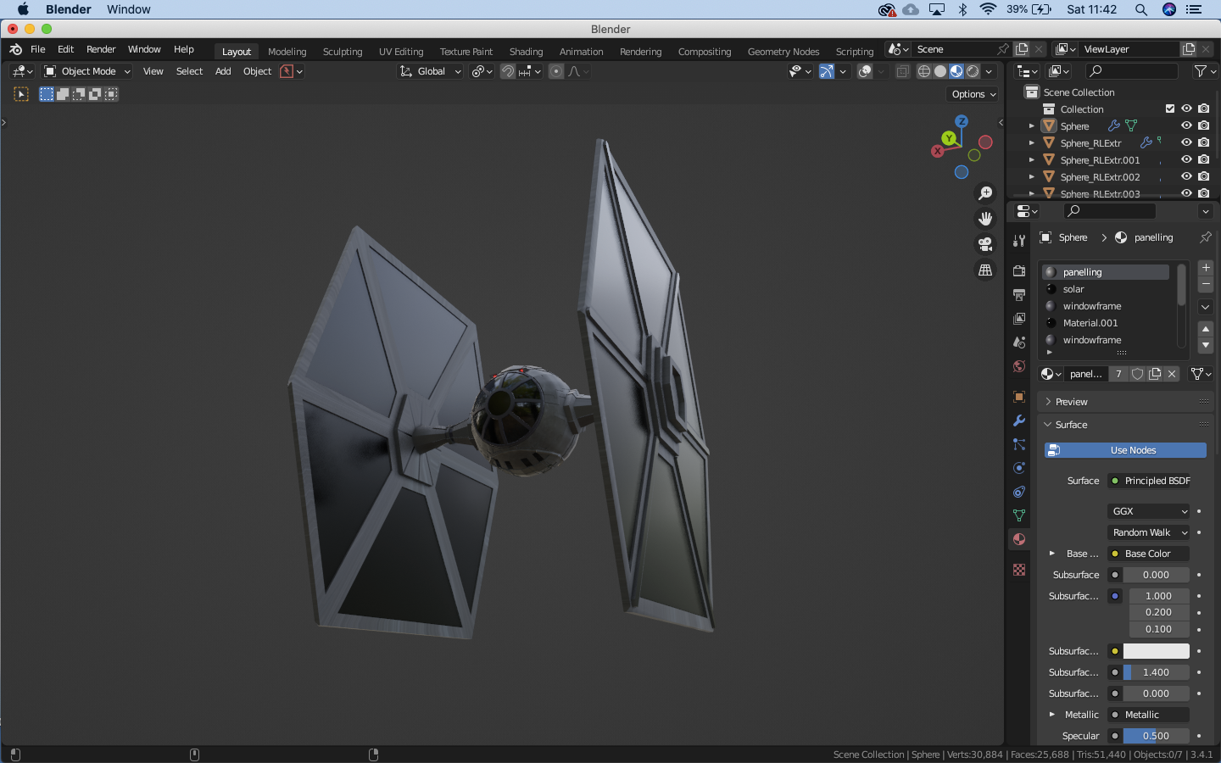The image size is (1221, 763).
Task: Open the Object Mode dropdown
Action: pos(87,71)
